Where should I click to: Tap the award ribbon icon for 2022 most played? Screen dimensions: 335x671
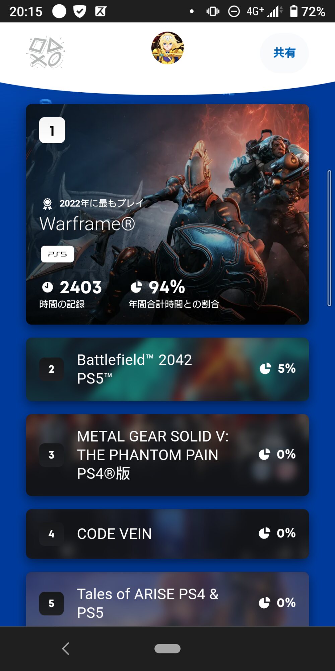[48, 204]
